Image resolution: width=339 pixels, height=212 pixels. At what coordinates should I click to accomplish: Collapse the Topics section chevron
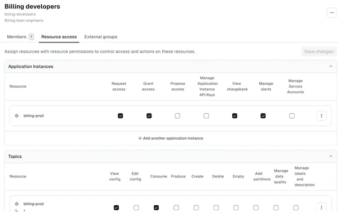[331, 157]
